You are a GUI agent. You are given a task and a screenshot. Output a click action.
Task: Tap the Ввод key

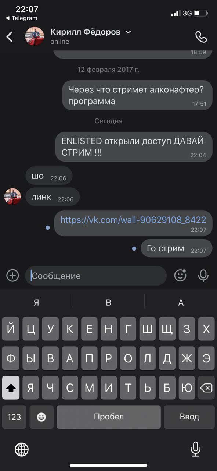click(x=189, y=417)
